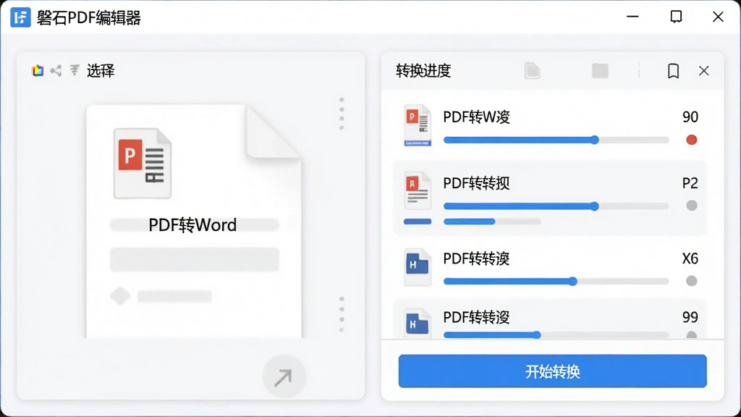
Task: Click the bookmark icon in 转换进度 header
Action: point(674,71)
